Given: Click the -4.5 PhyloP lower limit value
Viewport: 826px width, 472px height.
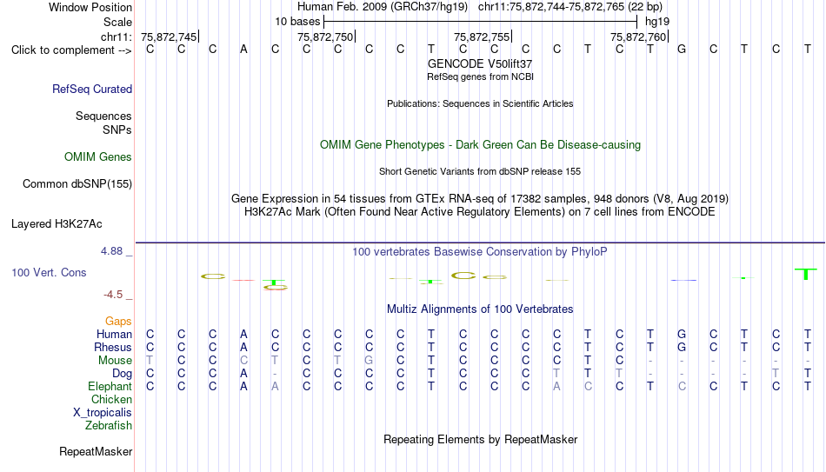Looking at the screenshot, I should [113, 295].
